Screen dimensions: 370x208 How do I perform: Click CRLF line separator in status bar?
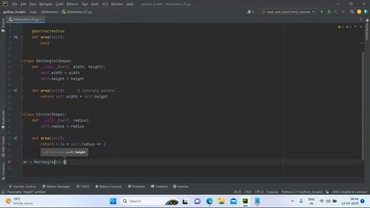(x=248, y=192)
